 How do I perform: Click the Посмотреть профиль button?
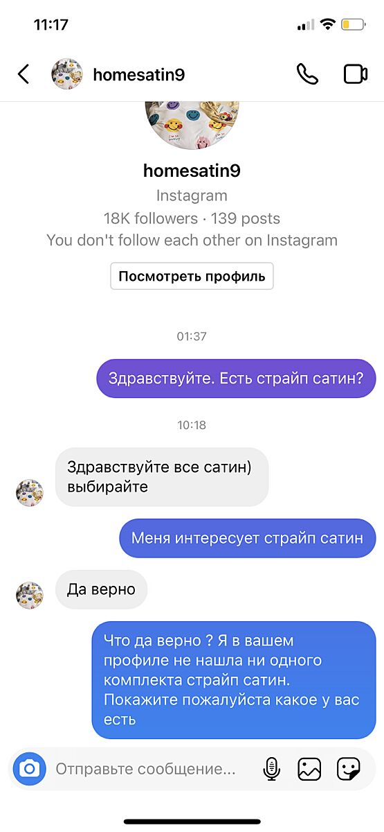click(192, 276)
